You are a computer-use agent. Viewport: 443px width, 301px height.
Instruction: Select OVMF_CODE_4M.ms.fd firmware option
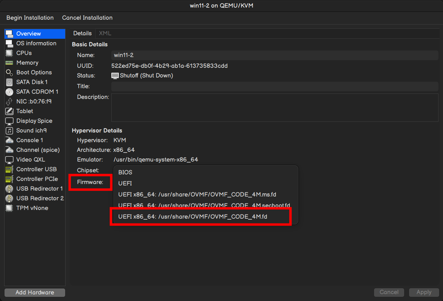coord(206,194)
